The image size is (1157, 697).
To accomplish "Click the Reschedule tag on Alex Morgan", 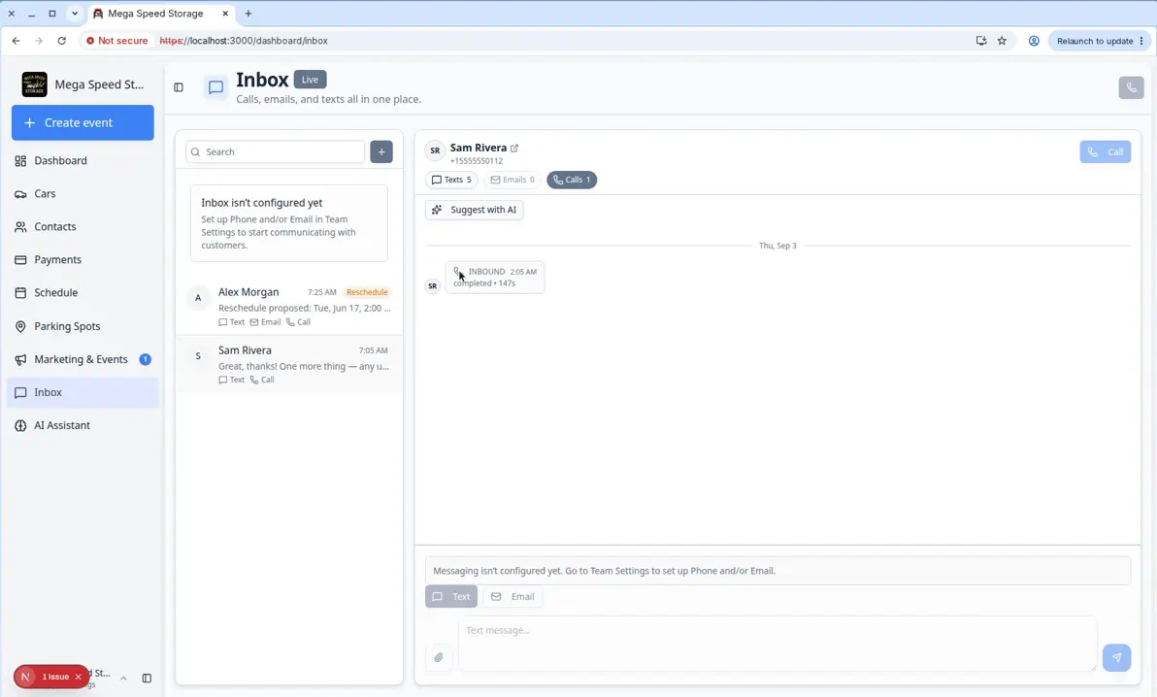I will click(367, 292).
